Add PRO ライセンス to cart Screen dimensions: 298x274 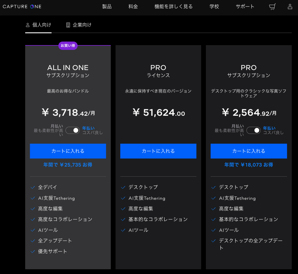(158, 151)
